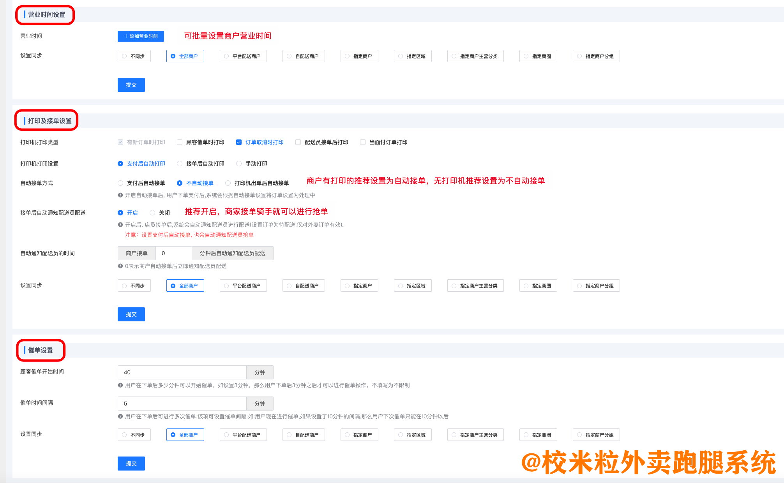
Task: Click info icon beside 开启后,店员接单后 hint
Action: (120, 225)
